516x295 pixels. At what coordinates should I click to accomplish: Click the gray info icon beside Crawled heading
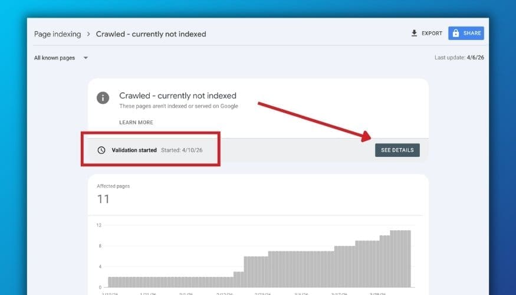click(103, 98)
